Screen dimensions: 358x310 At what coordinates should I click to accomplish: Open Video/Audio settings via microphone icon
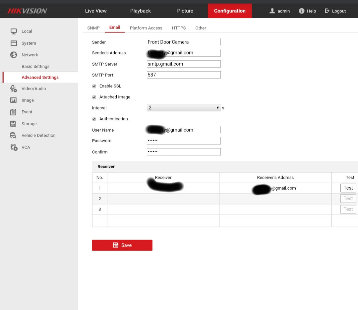coord(14,89)
